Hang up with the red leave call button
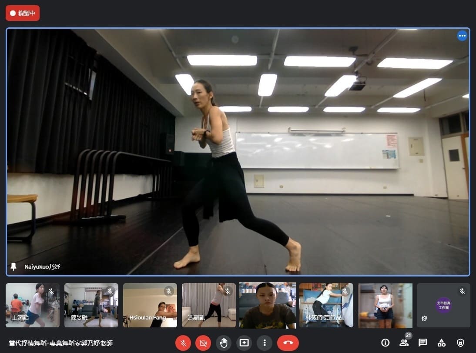This screenshot has width=476, height=353. click(288, 343)
